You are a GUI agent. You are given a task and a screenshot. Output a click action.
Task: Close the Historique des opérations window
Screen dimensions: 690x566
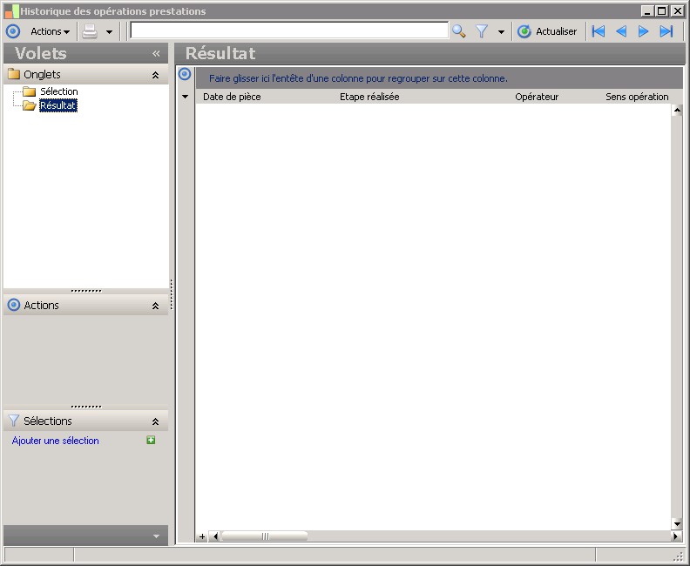click(x=677, y=11)
